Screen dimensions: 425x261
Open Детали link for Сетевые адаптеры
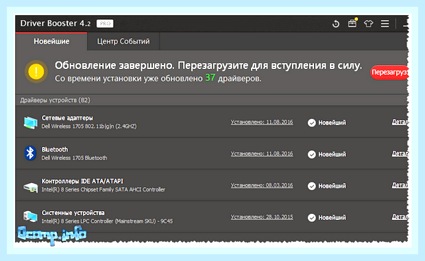point(400,122)
